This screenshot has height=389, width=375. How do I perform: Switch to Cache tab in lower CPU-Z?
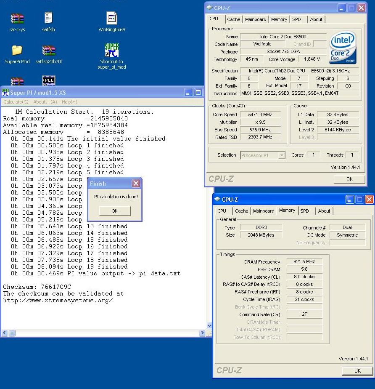point(241,211)
